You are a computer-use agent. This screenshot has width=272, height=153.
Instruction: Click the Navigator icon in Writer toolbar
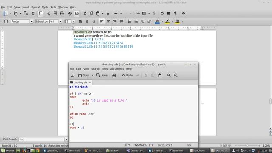click(162, 13)
